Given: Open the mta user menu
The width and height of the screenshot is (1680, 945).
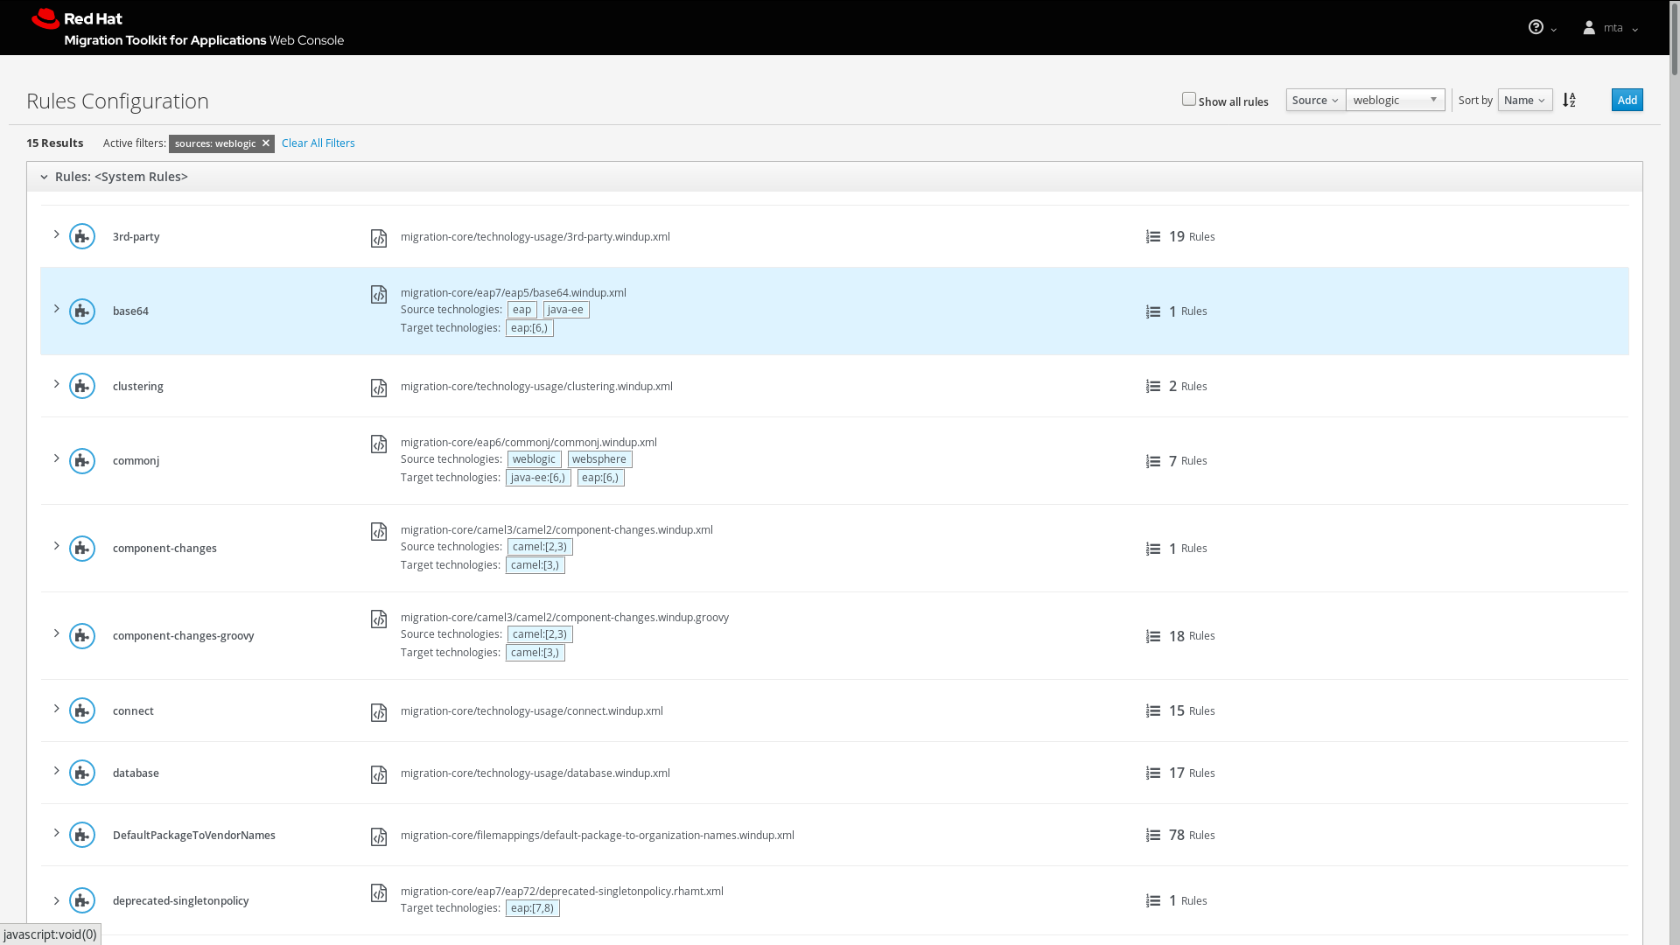Looking at the screenshot, I should click(1611, 28).
